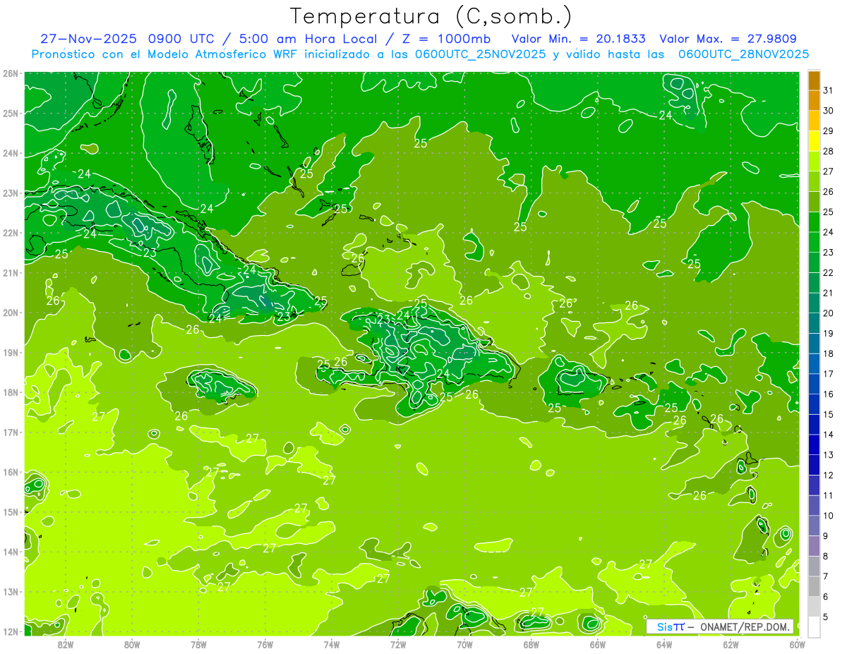Click the teal color scale segment between 19 and 20

pos(814,323)
